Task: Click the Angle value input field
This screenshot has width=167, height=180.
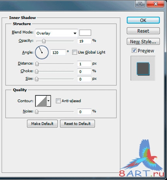Action: point(58,53)
